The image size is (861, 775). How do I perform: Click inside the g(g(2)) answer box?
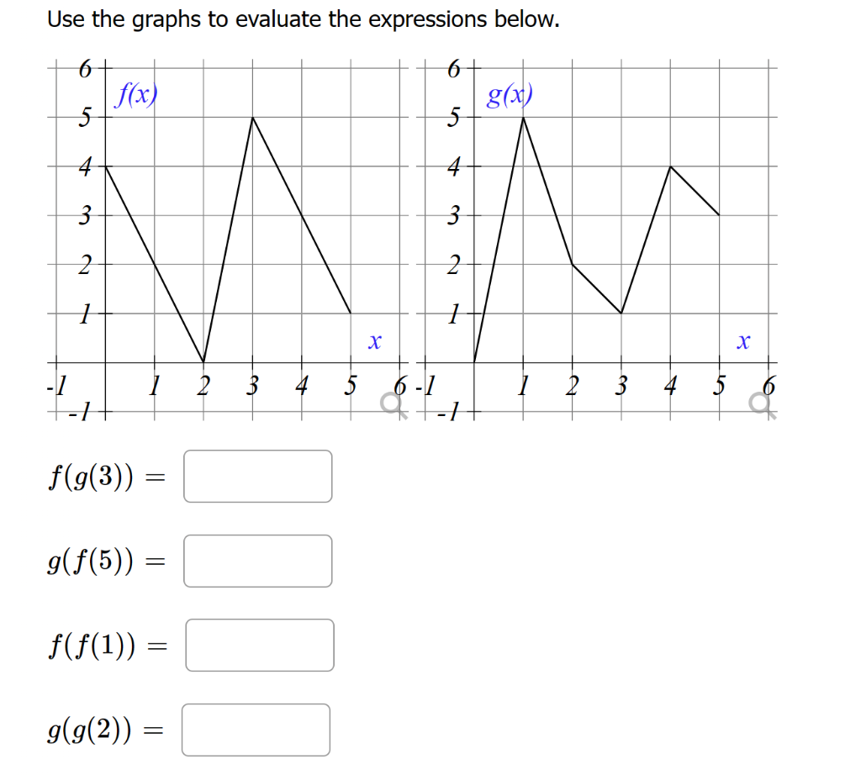(255, 730)
